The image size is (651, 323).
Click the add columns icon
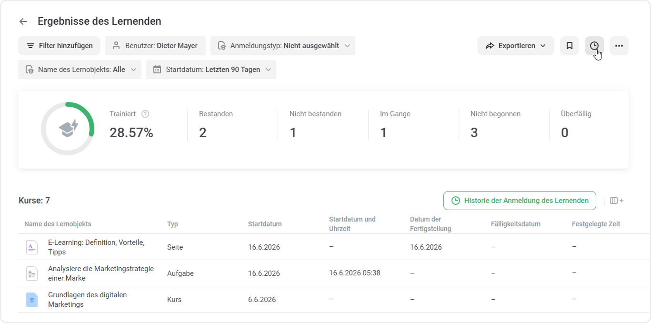617,201
